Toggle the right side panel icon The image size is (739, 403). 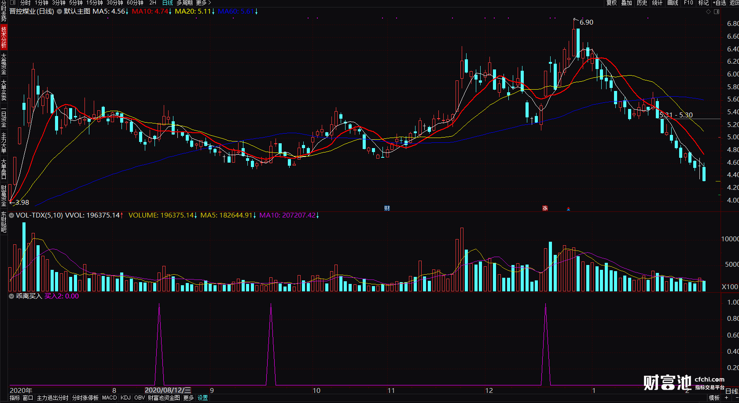(x=716, y=11)
